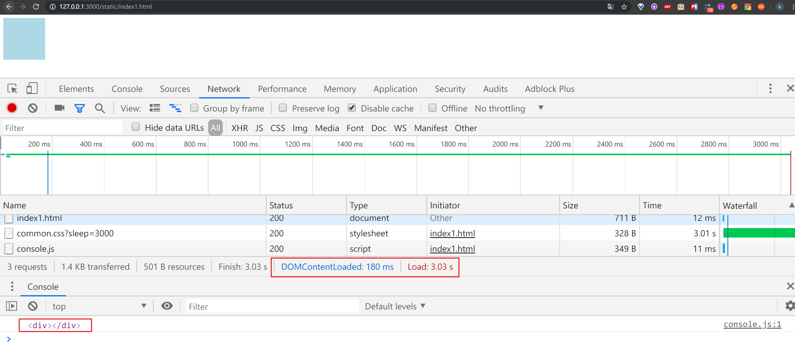
Task: Open the Security tab
Action: click(x=450, y=89)
